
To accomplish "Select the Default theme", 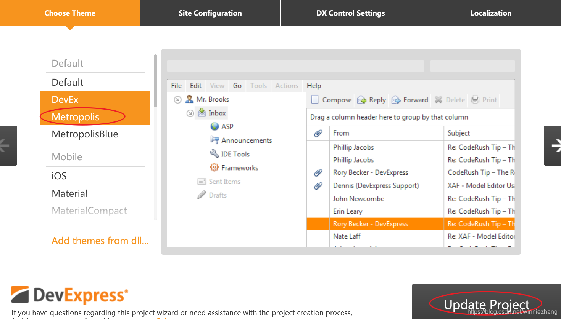I will click(x=95, y=82).
